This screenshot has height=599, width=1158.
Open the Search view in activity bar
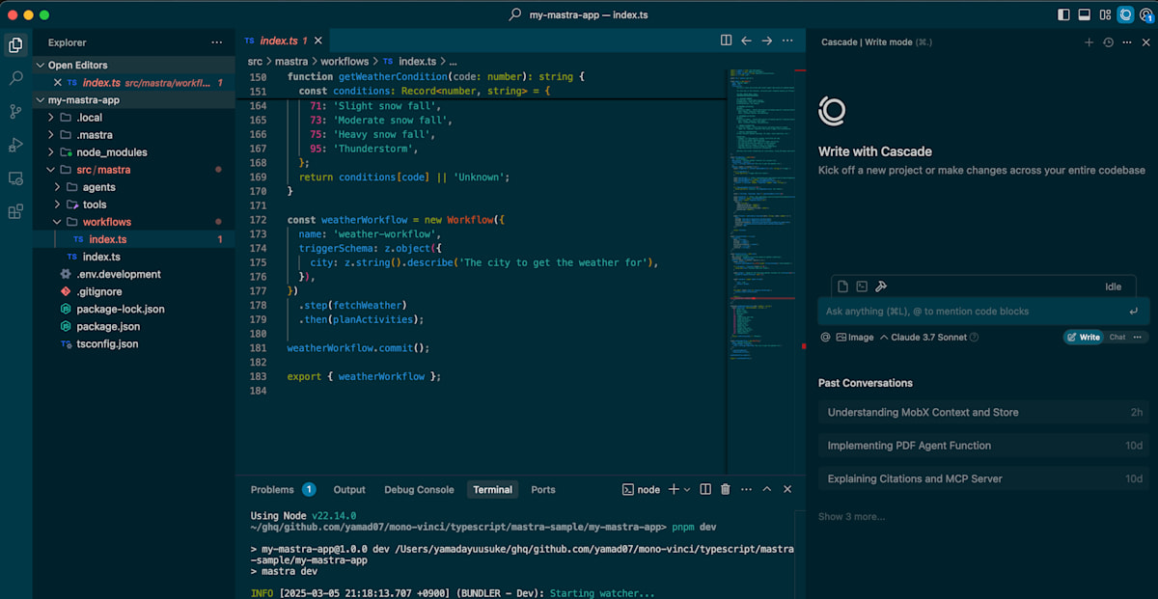[15, 78]
